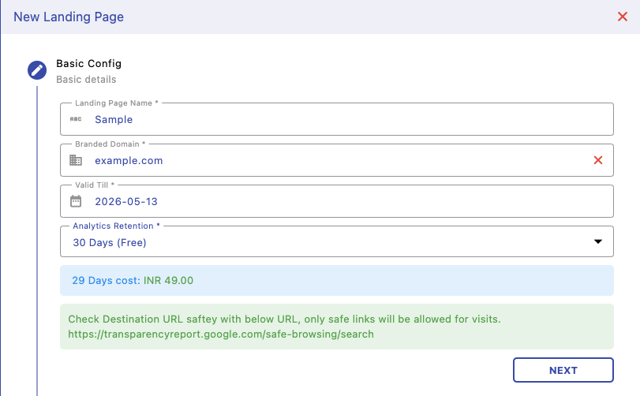Click the Basic details step subtitle

click(86, 80)
